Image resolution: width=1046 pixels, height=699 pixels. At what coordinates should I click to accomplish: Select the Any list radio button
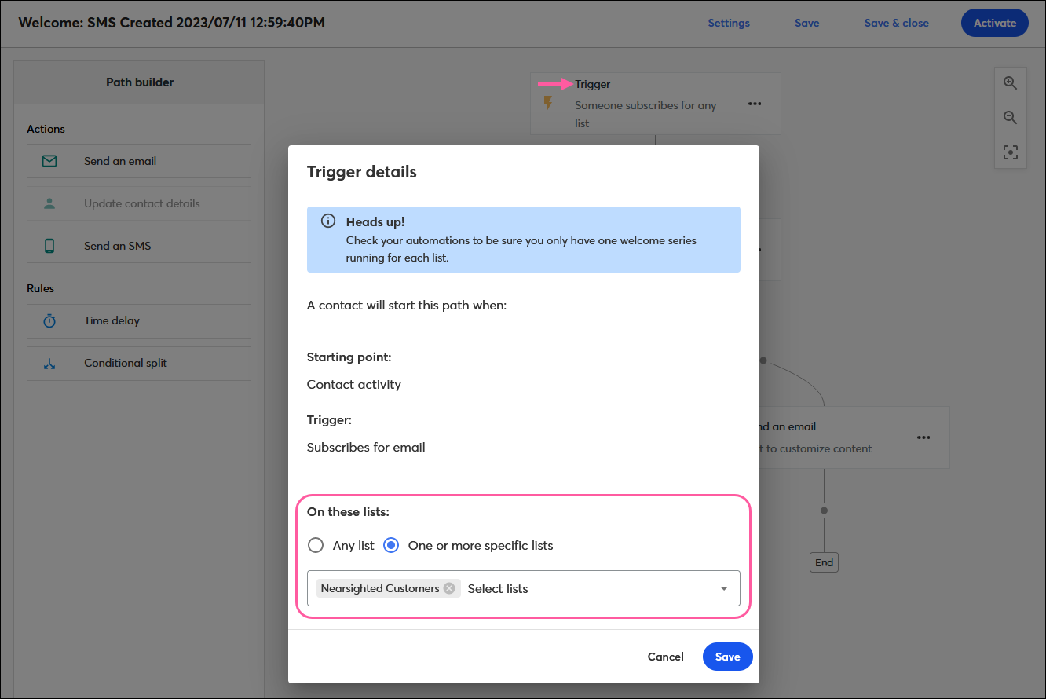316,544
